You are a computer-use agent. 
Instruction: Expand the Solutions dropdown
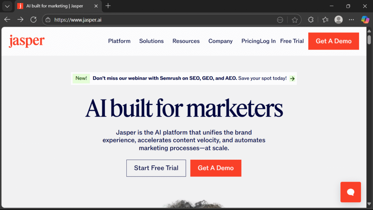tap(151, 41)
